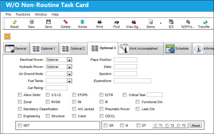Click the Critical Task text field
Screen dimensions: 214x134
point(155,95)
